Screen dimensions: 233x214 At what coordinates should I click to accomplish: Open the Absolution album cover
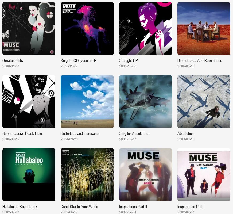[204, 102]
